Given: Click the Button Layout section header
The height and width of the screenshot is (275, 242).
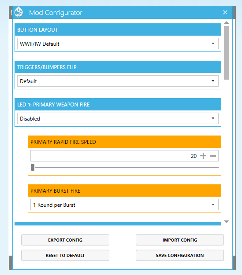Looking at the screenshot, I should (x=118, y=29).
